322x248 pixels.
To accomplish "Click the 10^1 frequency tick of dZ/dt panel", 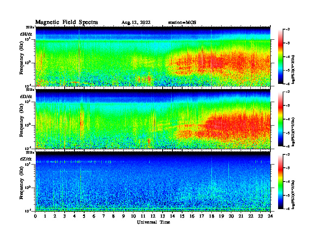I will [x=28, y=164].
